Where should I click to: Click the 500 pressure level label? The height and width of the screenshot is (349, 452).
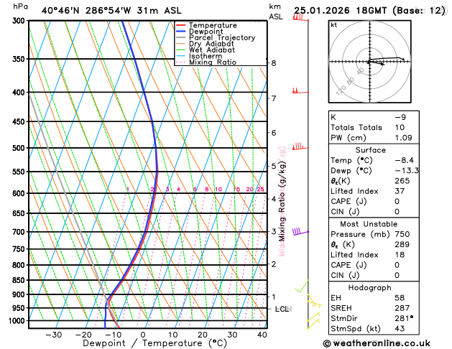coord(20,148)
